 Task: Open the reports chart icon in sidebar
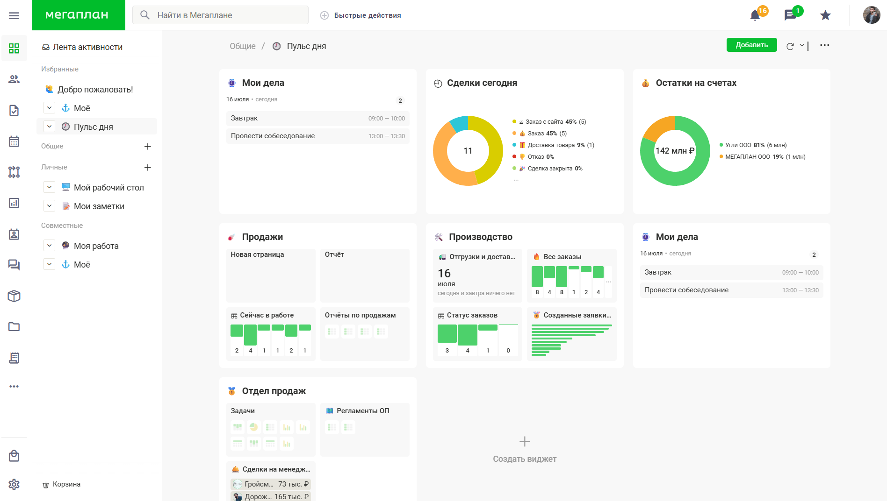click(14, 203)
